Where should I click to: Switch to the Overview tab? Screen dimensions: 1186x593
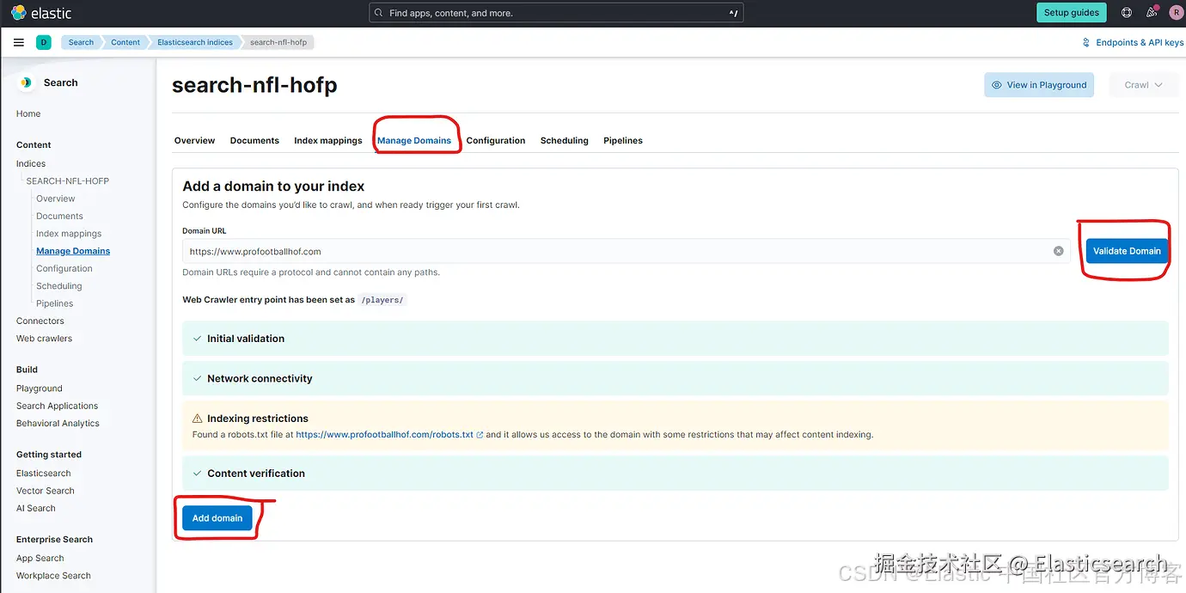tap(194, 140)
